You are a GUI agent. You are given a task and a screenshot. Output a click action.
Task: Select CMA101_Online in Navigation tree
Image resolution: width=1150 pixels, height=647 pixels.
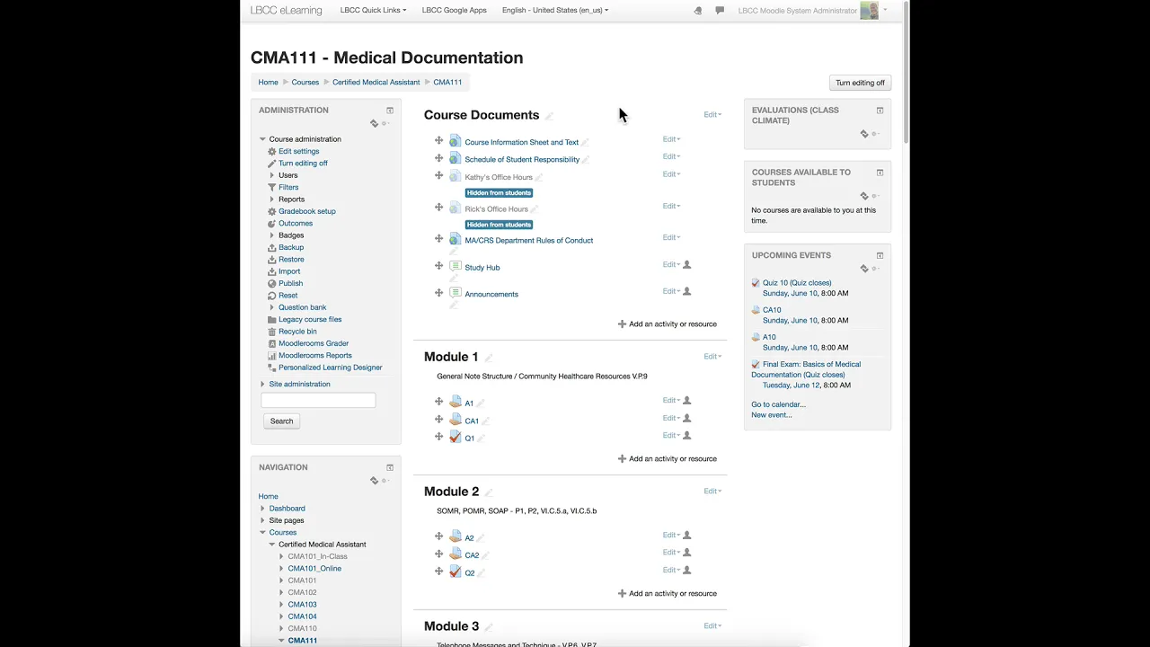tap(314, 569)
